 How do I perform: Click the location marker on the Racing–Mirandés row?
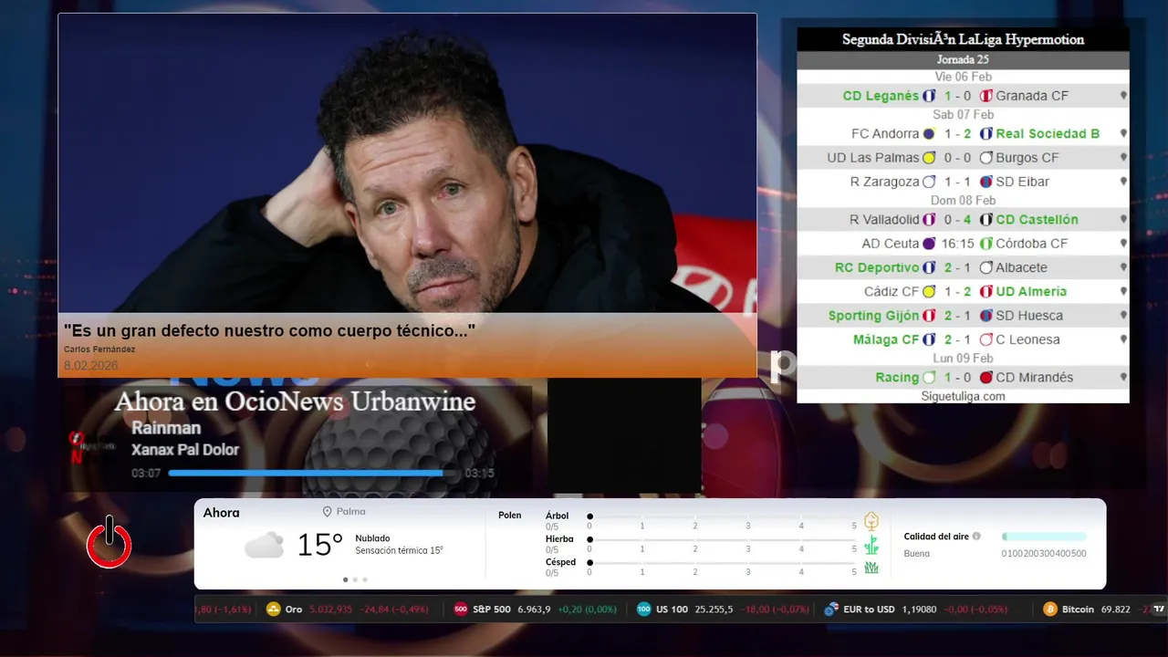(x=1123, y=378)
